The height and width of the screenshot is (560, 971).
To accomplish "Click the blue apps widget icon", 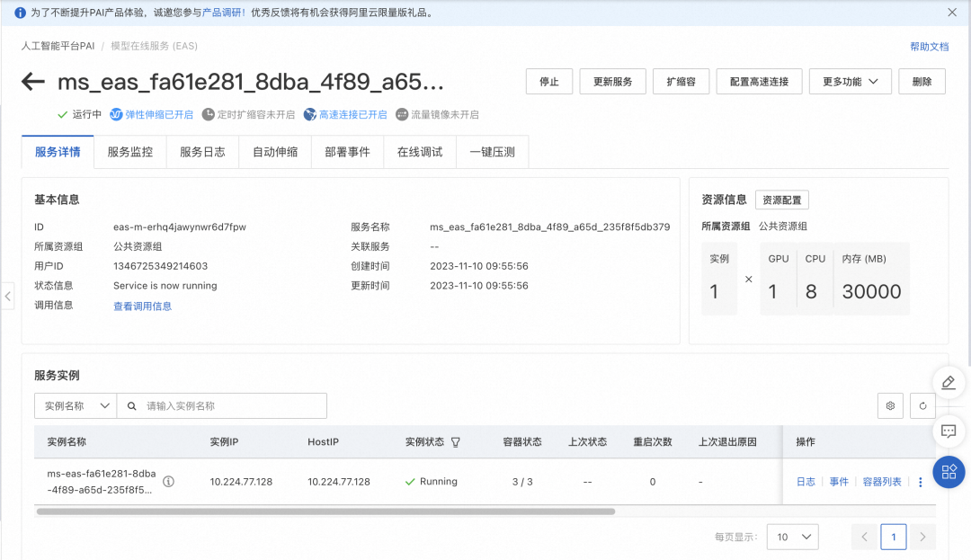I will pyautogui.click(x=949, y=472).
